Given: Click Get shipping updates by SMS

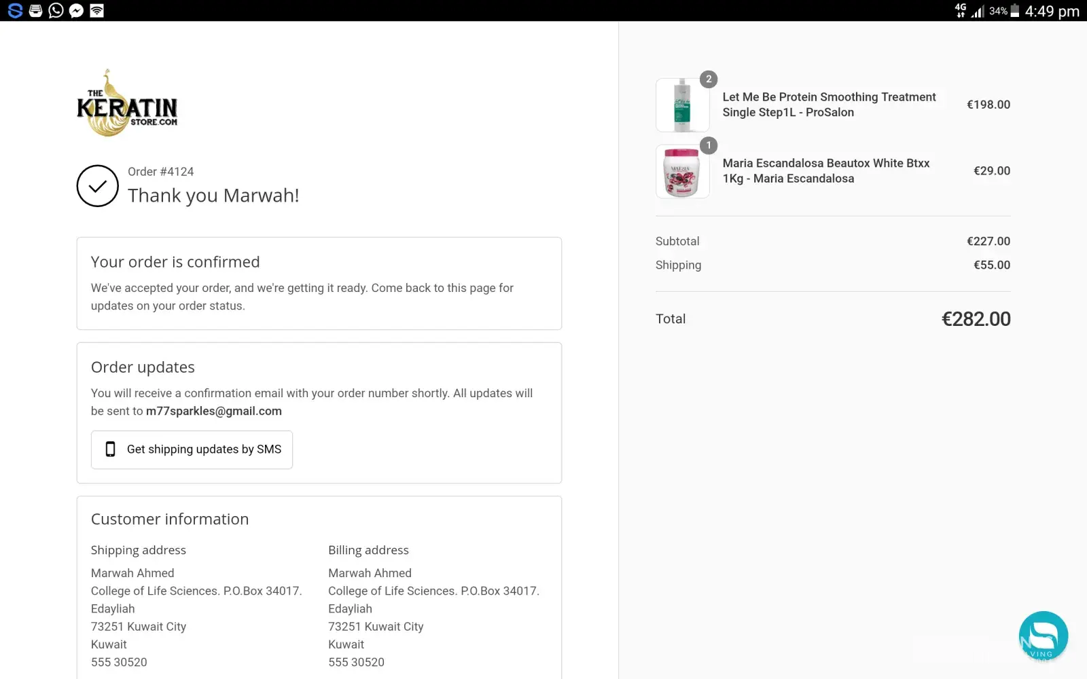Looking at the screenshot, I should pos(192,449).
